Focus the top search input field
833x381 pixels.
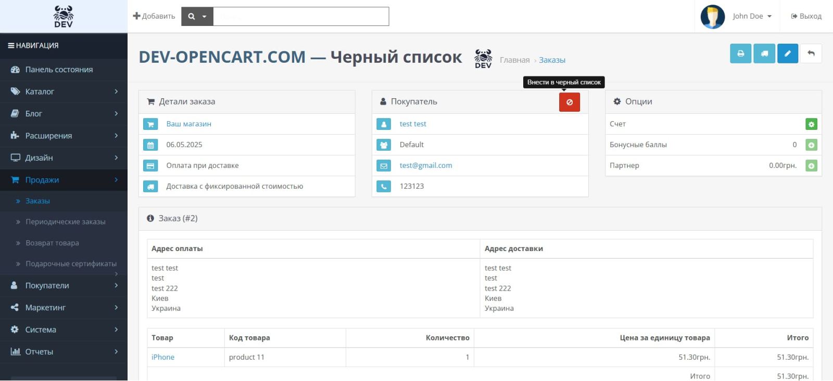click(x=301, y=17)
